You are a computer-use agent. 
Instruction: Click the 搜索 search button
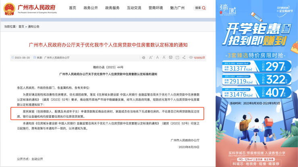pyautogui.click(x=200, y=8)
